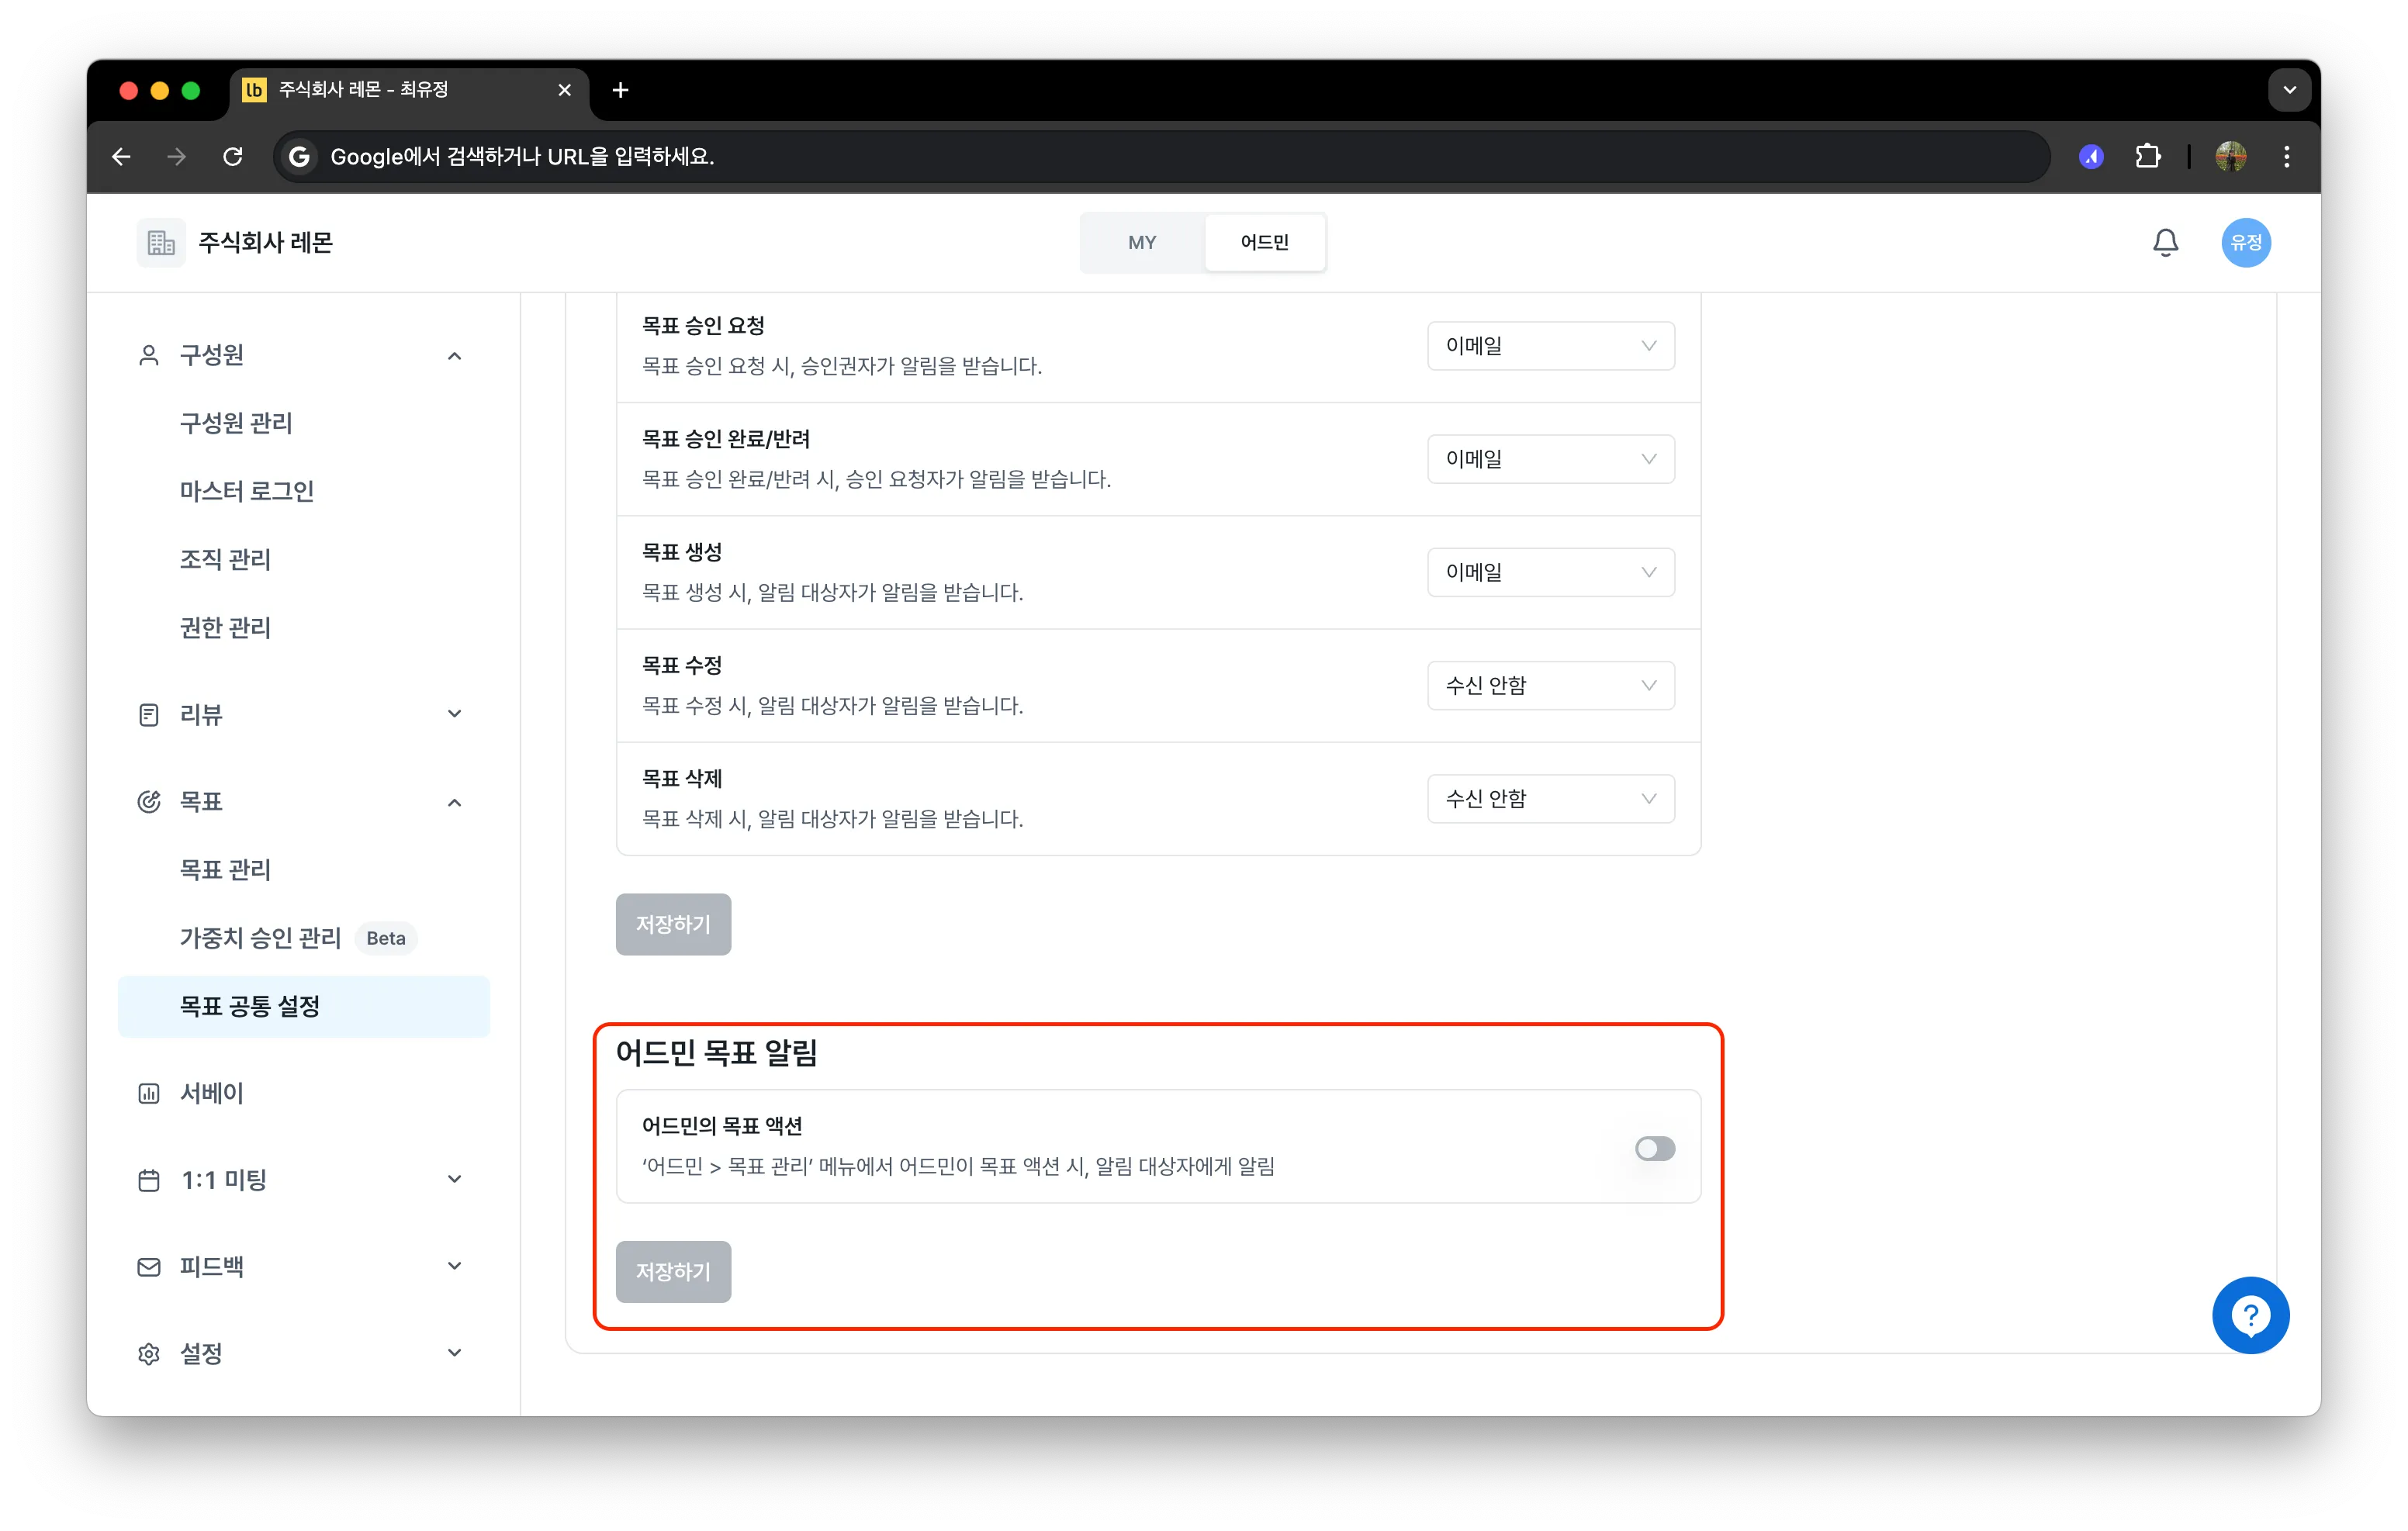This screenshot has width=2408, height=1531.
Task: Expand the 리뷰 sidebar section
Action: click(455, 714)
